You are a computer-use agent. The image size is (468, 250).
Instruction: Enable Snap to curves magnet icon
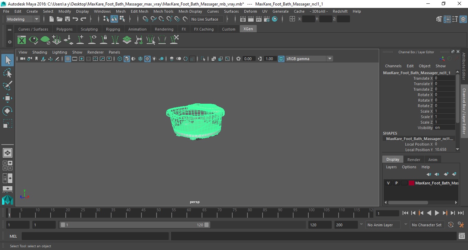[153, 19]
